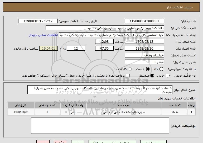
Task: Click the quantity cell in تعداد / مقدار
Action: [47, 112]
